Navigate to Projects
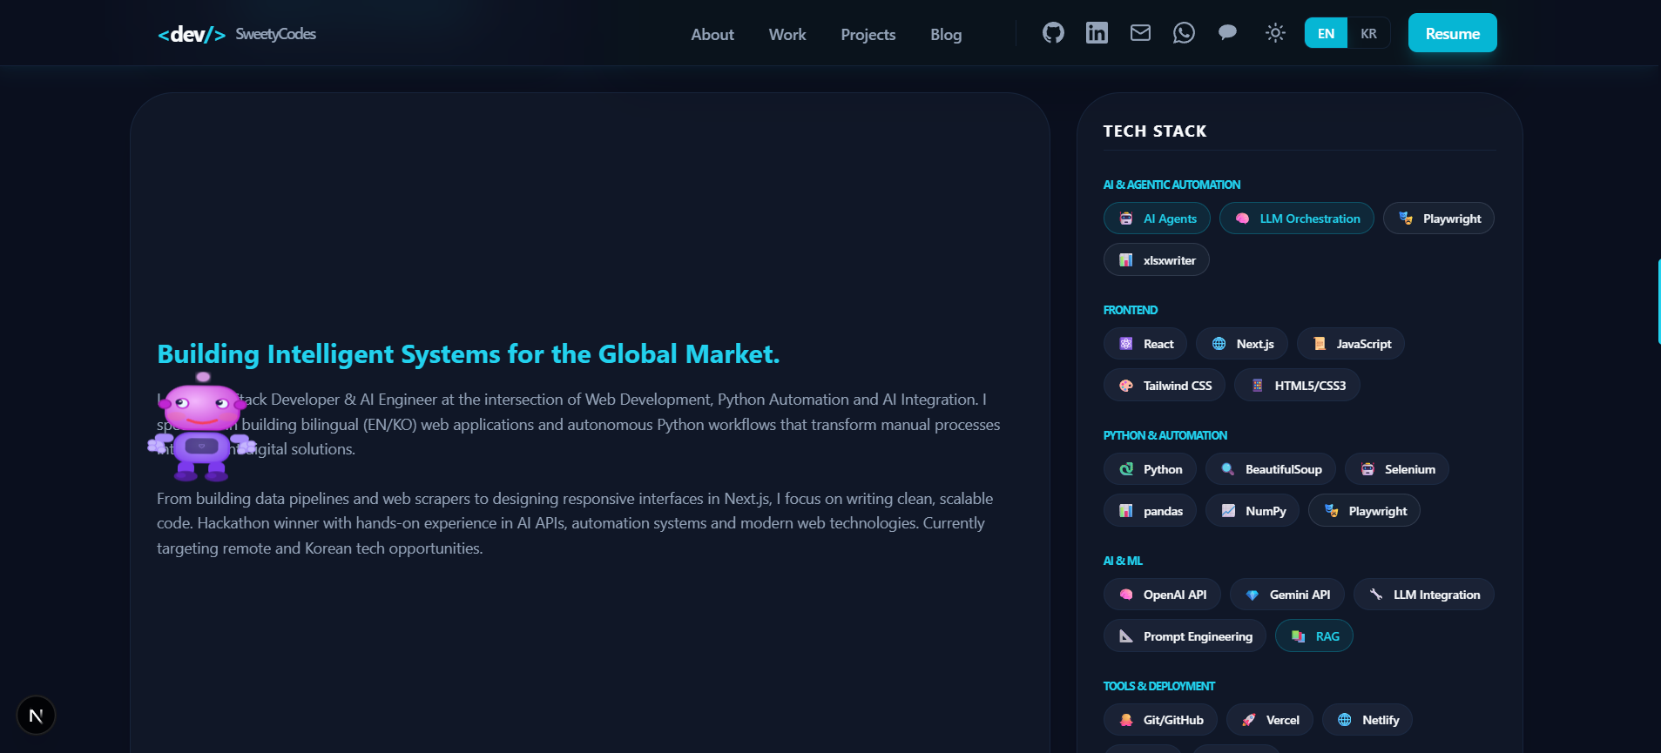This screenshot has width=1661, height=753. (x=868, y=35)
